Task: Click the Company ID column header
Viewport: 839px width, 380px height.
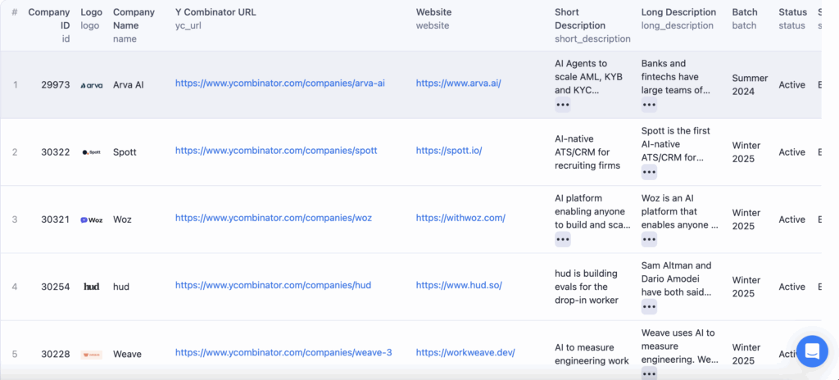Action: [x=49, y=25]
